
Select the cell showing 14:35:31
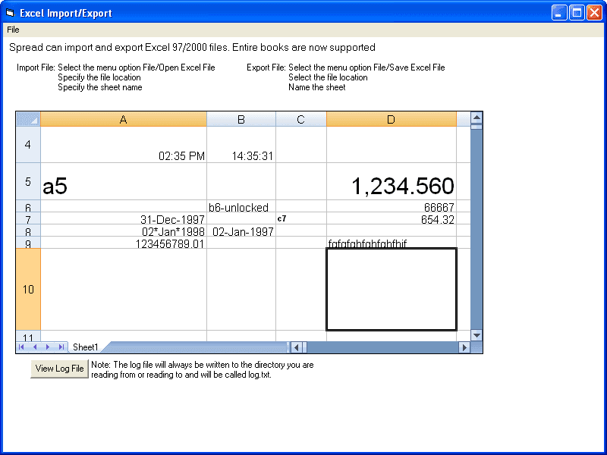coord(241,144)
